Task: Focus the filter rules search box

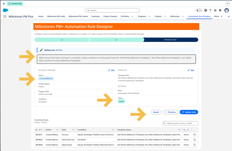Action: 180,123
